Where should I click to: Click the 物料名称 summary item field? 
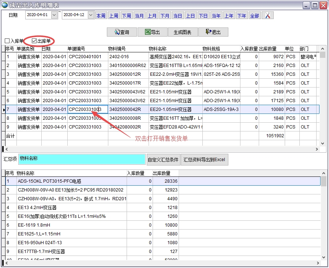(x=82, y=159)
